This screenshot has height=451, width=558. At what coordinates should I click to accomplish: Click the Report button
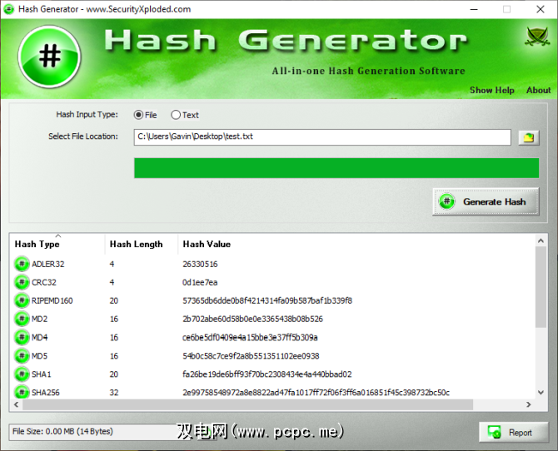[x=514, y=433]
